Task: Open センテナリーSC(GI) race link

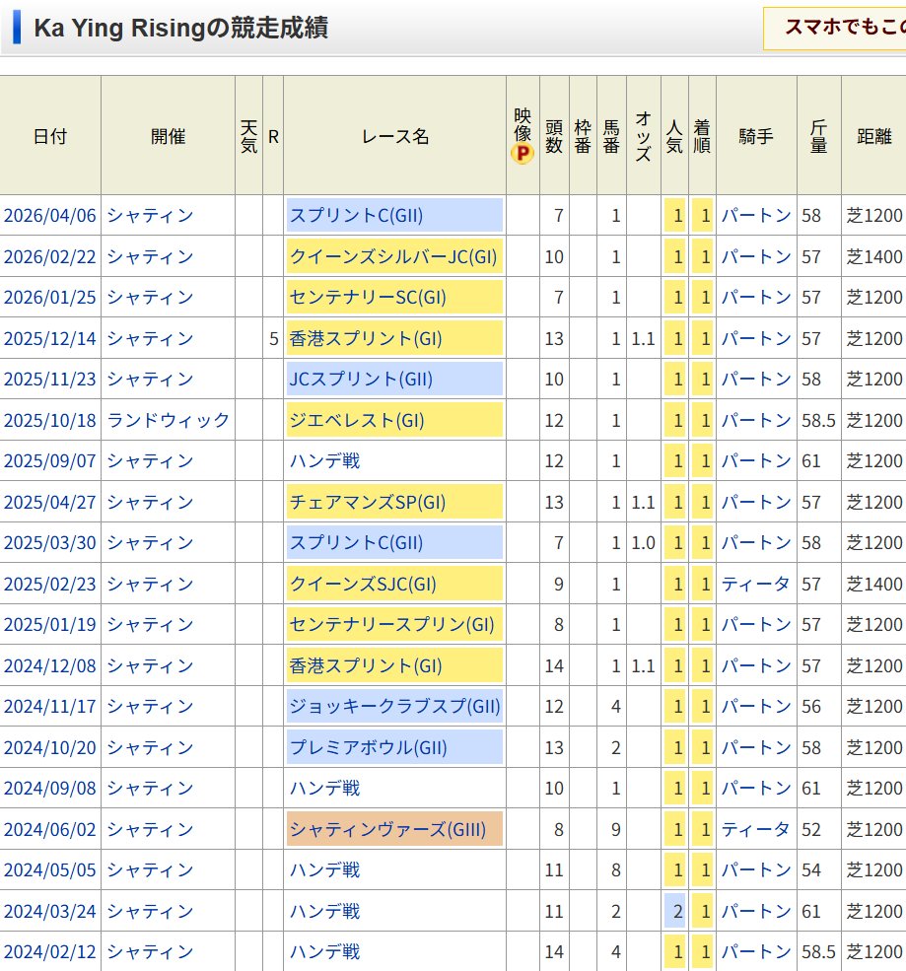Action: coord(368,298)
